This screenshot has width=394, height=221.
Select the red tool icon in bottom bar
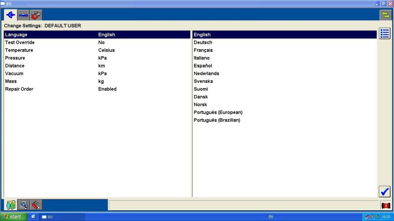pos(36,205)
